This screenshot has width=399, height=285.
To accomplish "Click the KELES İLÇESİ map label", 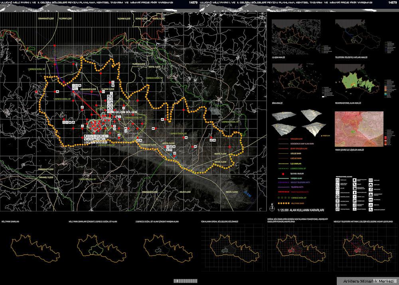I will point(186,191).
